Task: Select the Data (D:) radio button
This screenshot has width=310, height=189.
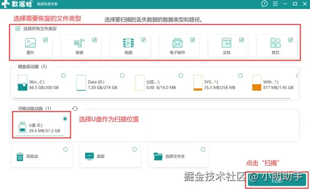Action: pos(122,76)
